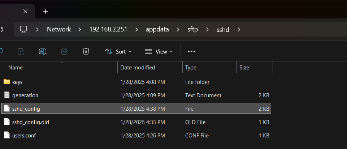
Task: Open a new tab with plus icon
Action: pyautogui.click(x=45, y=12)
